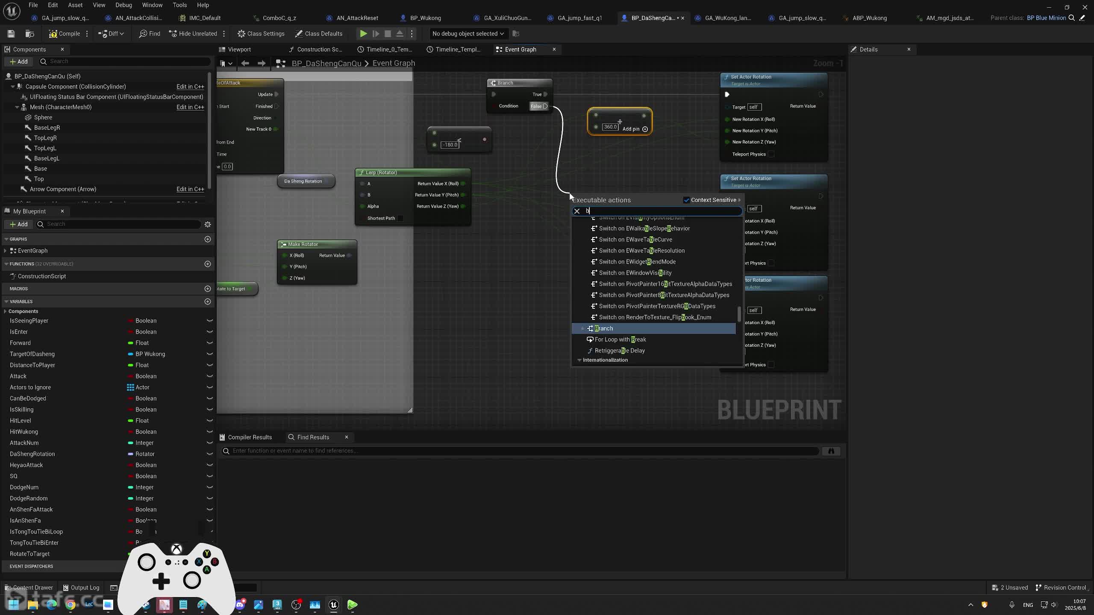Save the current blueprint asset

click(11, 34)
